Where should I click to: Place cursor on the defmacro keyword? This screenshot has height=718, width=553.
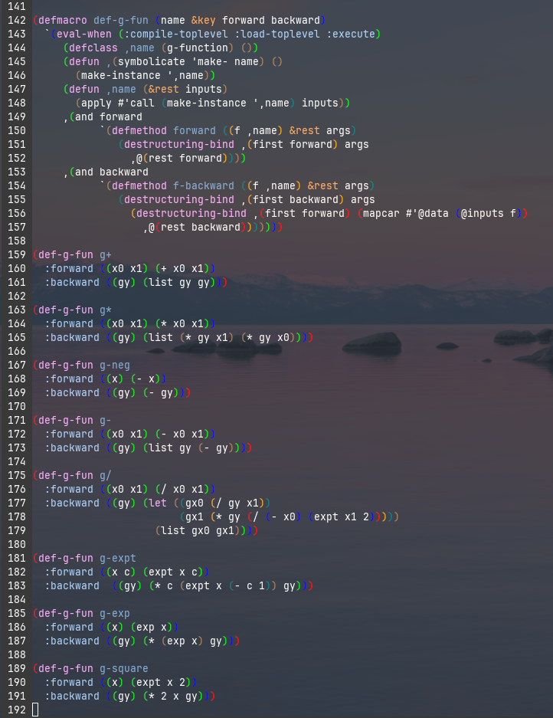click(x=63, y=20)
